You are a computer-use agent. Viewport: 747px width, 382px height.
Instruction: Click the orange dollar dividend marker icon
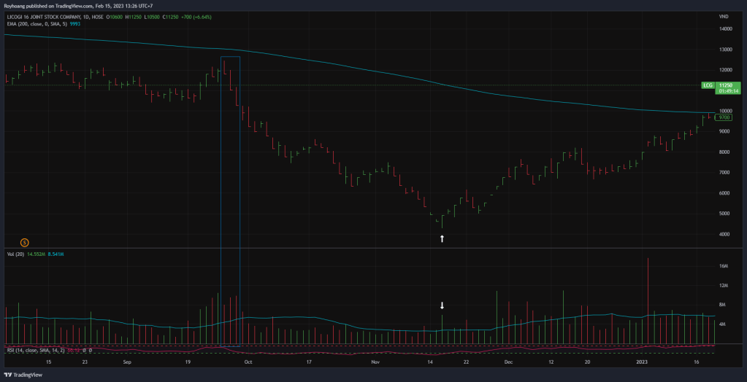(x=24, y=242)
